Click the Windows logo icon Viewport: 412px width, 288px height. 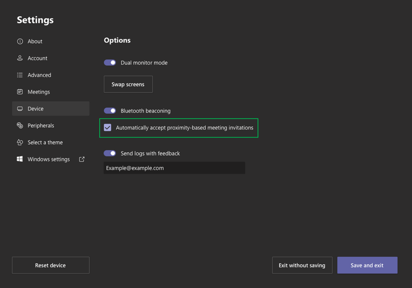point(20,159)
